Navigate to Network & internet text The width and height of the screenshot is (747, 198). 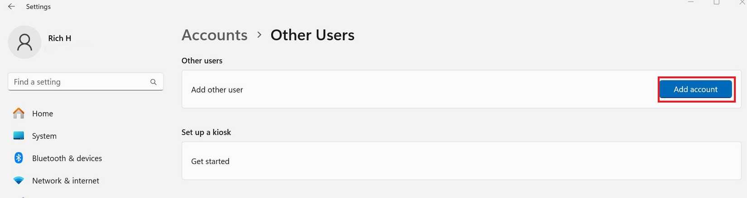click(x=66, y=181)
